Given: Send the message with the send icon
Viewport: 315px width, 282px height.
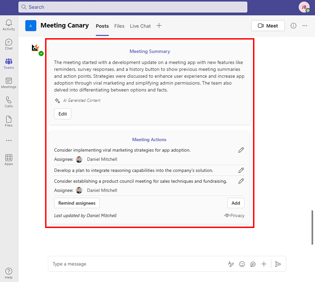Looking at the screenshot, I should pos(278,264).
